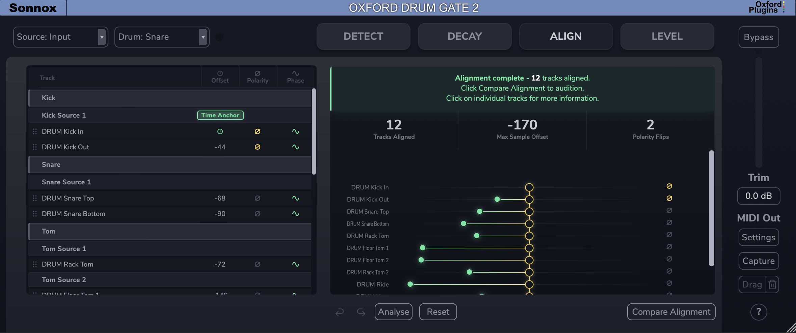Collapse the Kick group header
This screenshot has height=333, width=796.
tap(170, 98)
